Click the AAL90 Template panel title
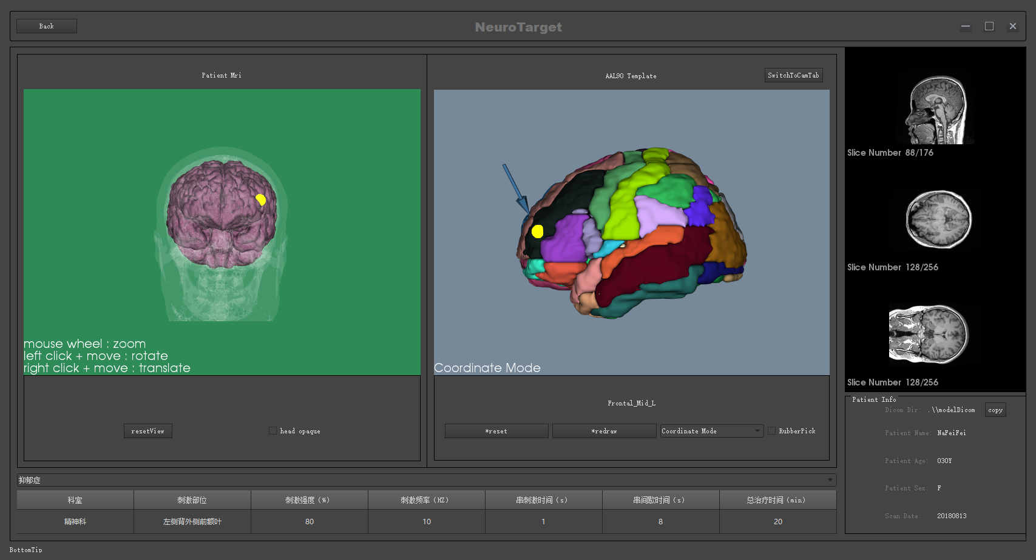The width and height of the screenshot is (1036, 560). [x=631, y=76]
